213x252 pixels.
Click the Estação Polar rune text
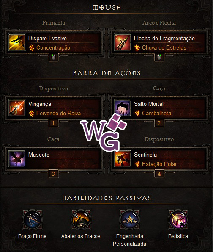click(159, 164)
